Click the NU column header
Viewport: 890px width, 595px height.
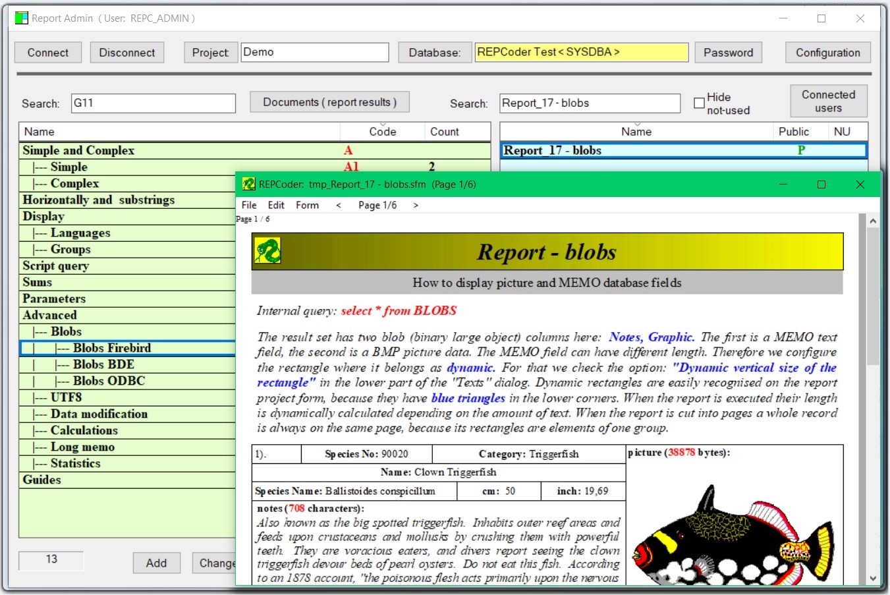point(847,132)
